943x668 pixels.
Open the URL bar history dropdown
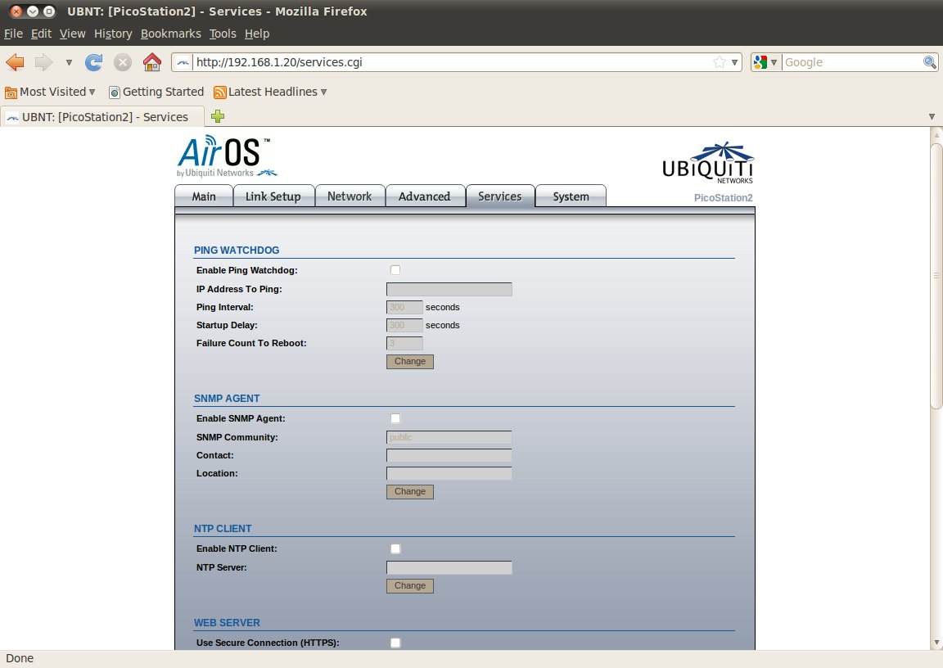click(734, 62)
